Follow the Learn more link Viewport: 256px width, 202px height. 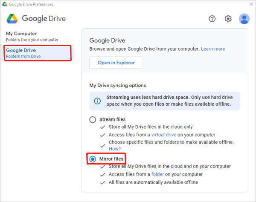[213, 49]
